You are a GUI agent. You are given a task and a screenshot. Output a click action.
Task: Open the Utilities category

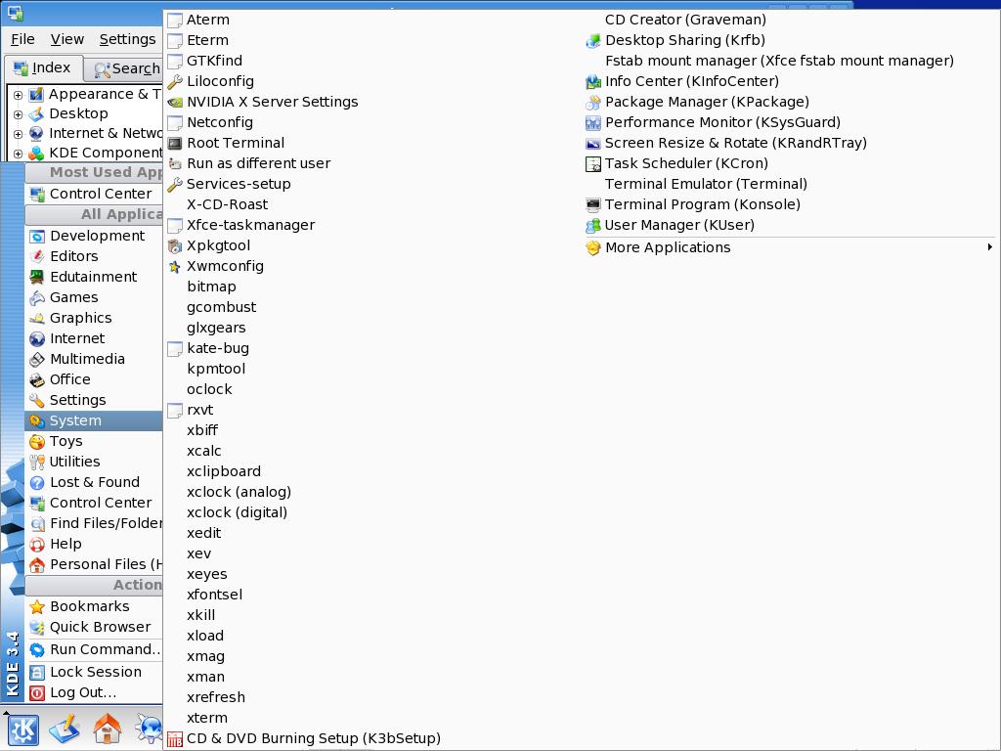[x=93, y=462]
